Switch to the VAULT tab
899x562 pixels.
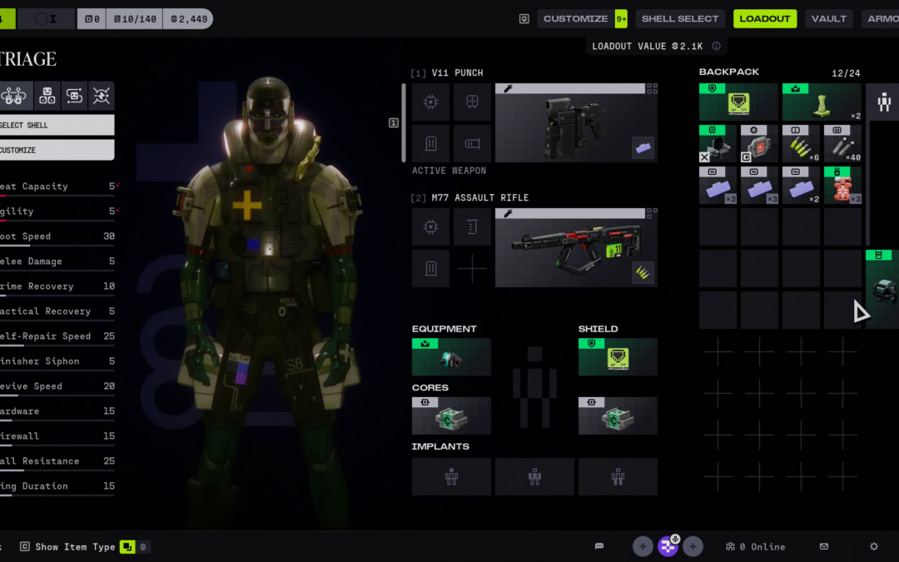[x=828, y=18]
